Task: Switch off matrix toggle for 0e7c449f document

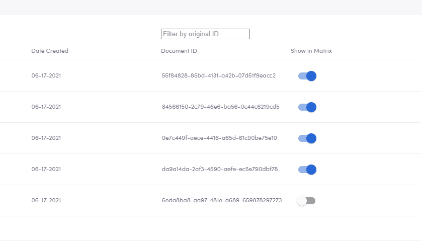Action: pos(307,138)
